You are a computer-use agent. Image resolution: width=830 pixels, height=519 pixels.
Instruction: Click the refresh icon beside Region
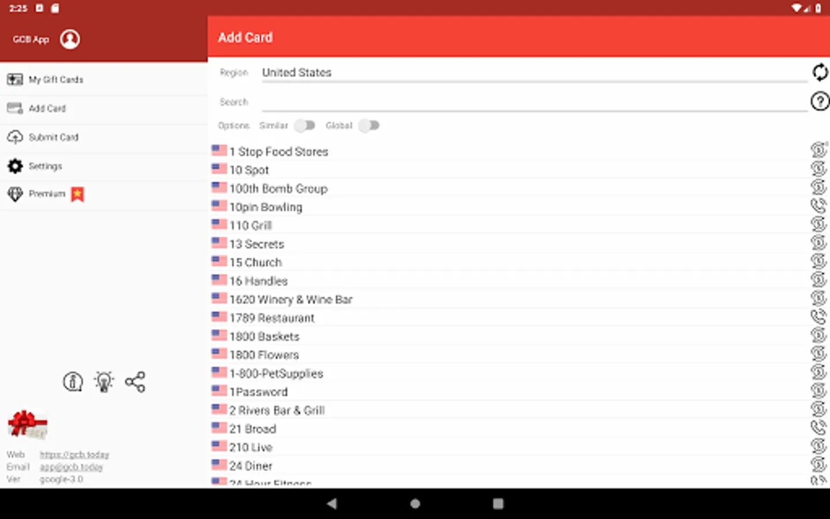point(820,73)
